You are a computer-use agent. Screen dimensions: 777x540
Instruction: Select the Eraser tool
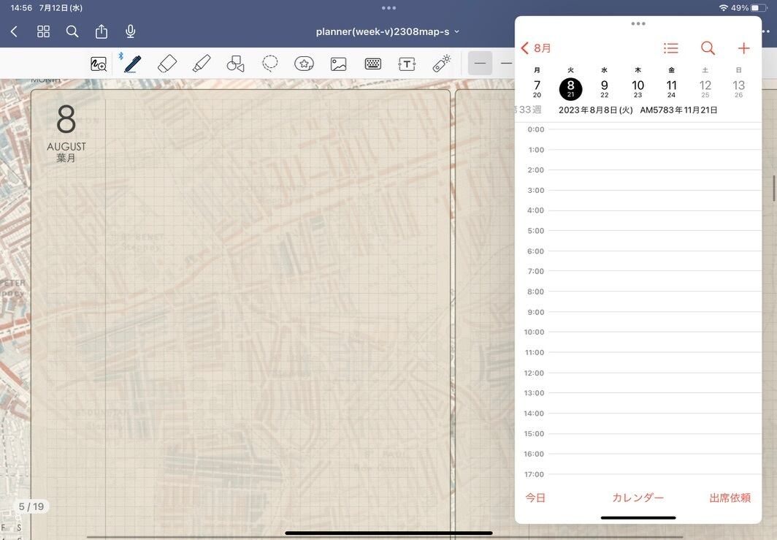tap(167, 64)
